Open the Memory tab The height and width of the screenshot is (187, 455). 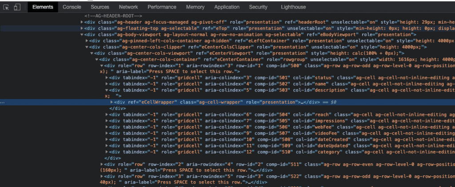[195, 7]
